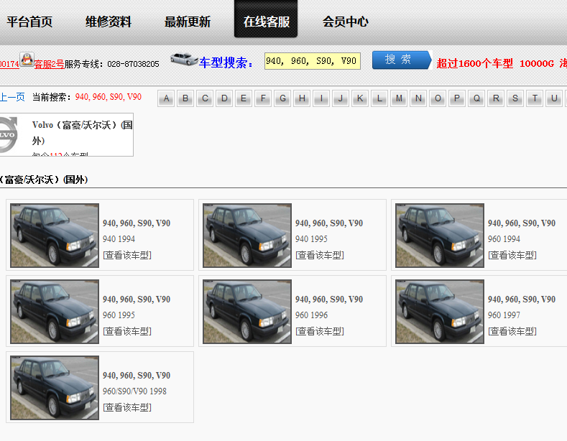
Task: Click 查看该车型 for 940 1995
Action: coord(320,255)
